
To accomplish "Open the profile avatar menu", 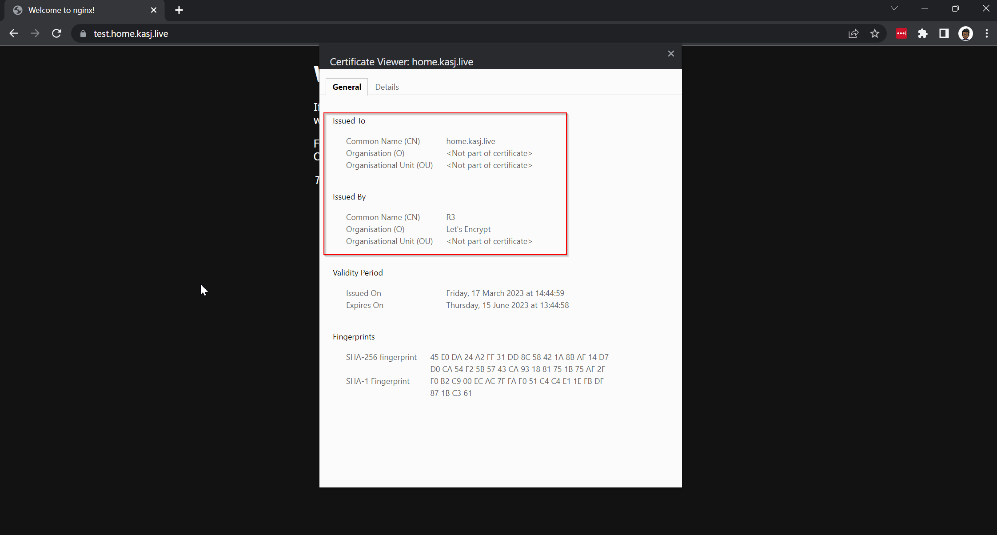I will [965, 34].
